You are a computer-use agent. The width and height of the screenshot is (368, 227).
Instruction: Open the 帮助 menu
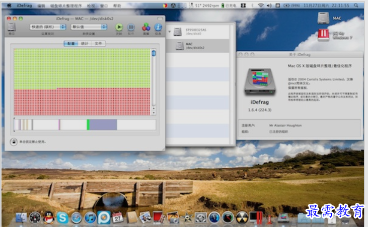click(x=117, y=6)
